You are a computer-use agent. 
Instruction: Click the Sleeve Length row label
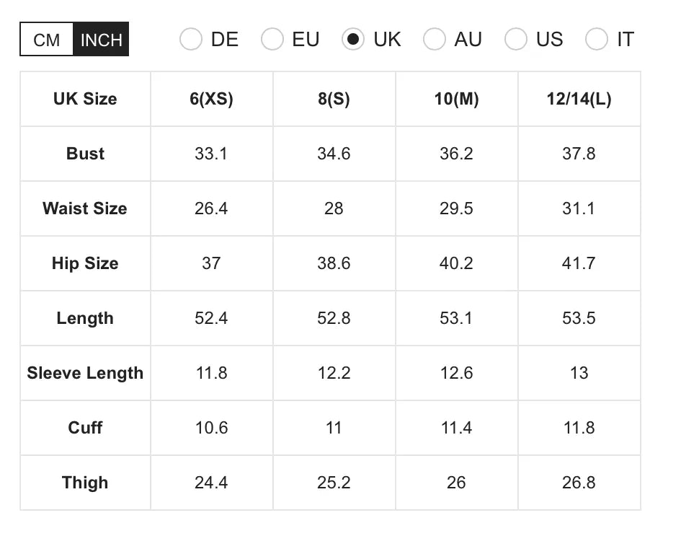coord(84,373)
